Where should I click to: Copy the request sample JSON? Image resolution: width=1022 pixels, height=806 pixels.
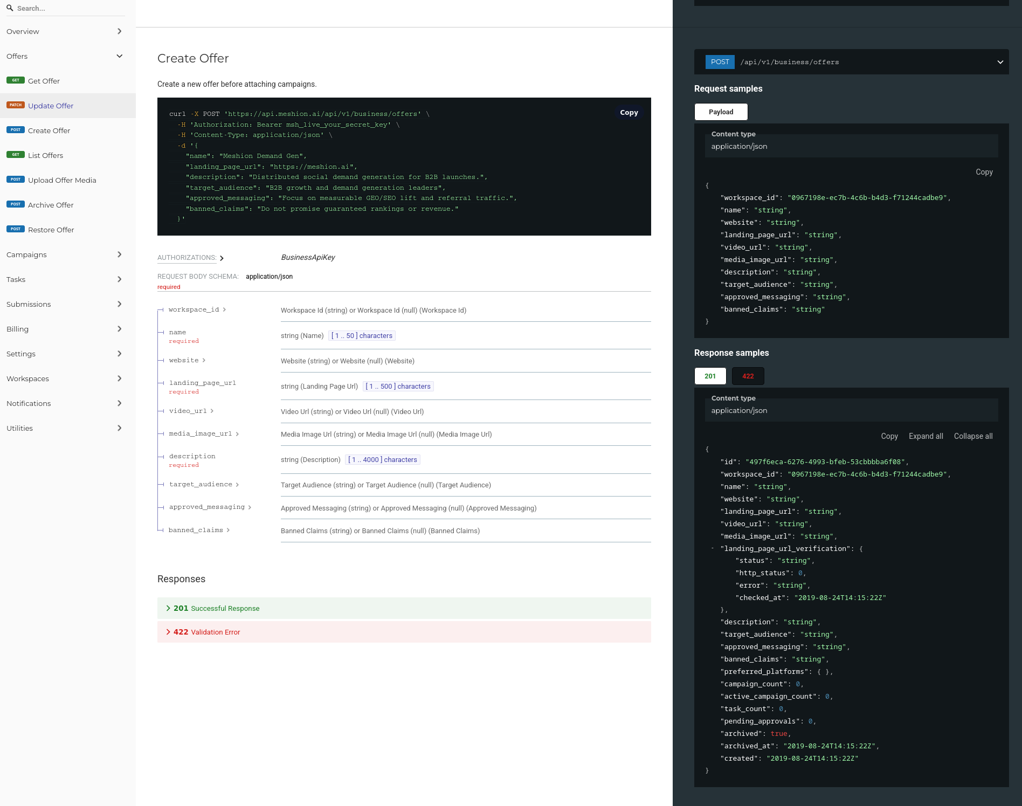[x=984, y=172]
